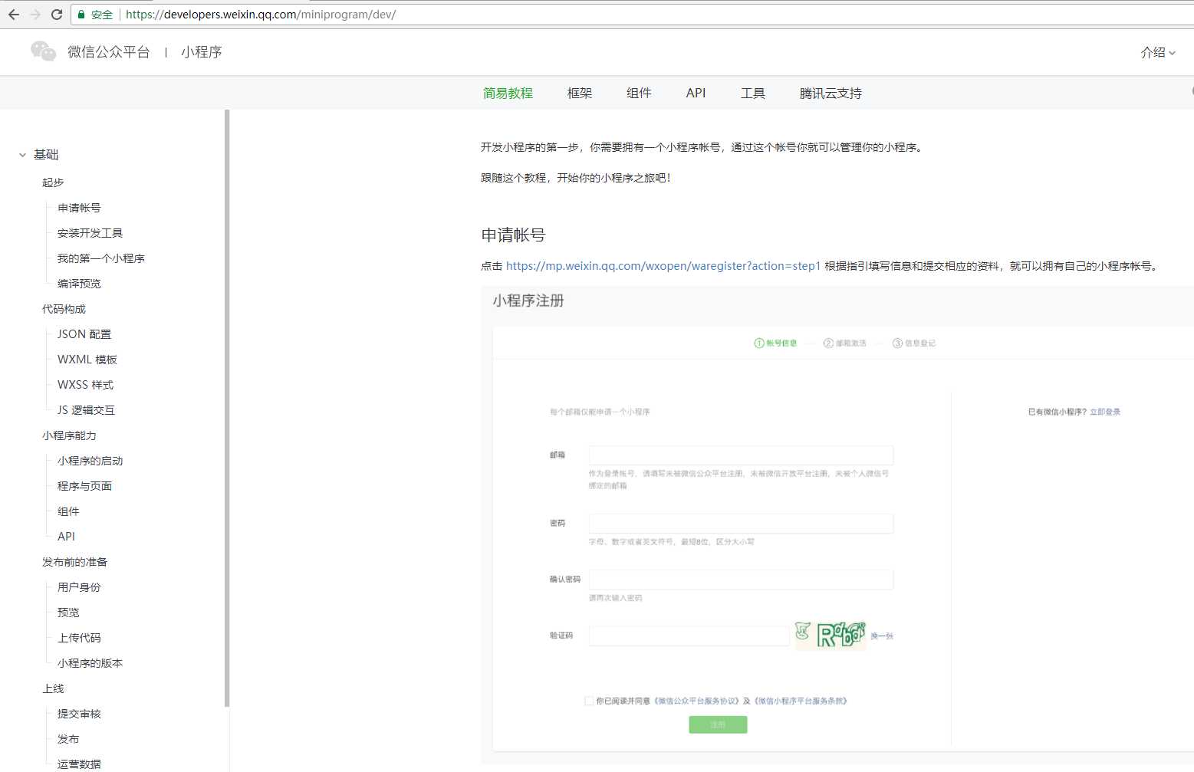Open 组件 entry in the sidebar
This screenshot has height=772, width=1194.
pos(68,511)
